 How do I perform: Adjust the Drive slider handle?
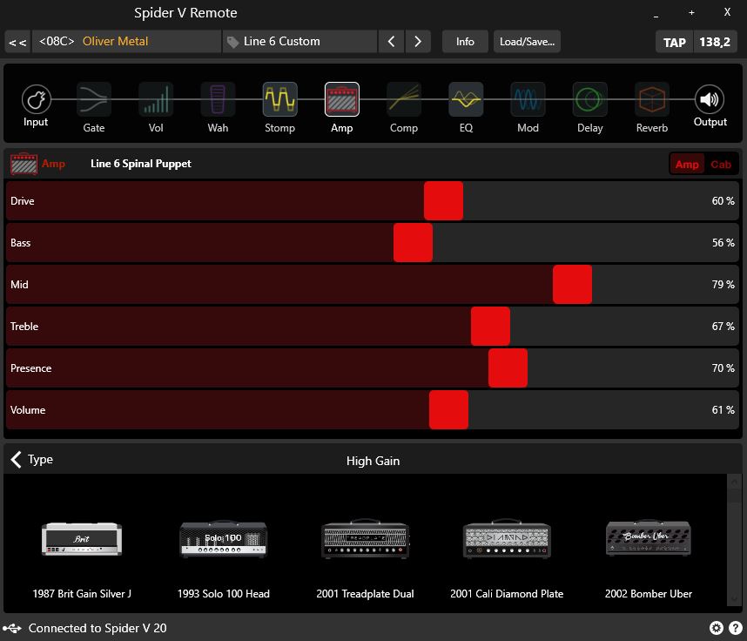pos(443,200)
